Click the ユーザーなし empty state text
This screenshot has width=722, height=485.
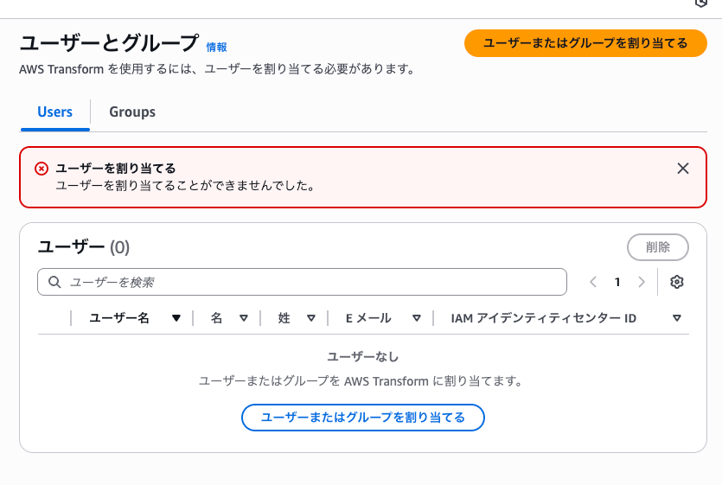363,356
